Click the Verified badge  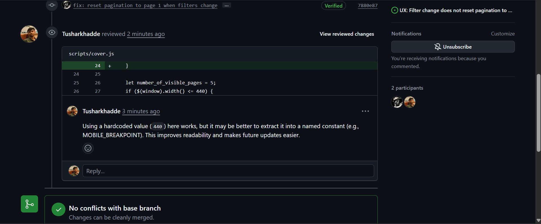coord(334,6)
